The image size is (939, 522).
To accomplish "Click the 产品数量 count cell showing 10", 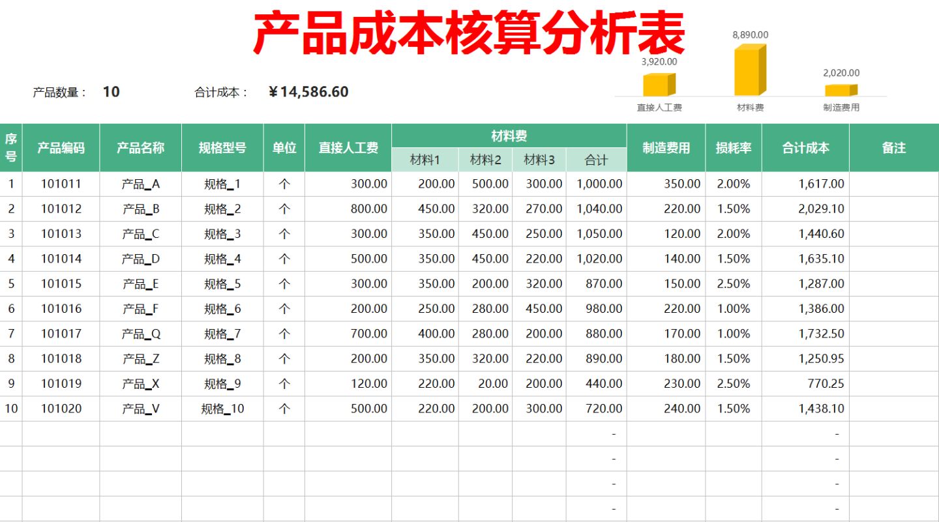I will [x=111, y=92].
